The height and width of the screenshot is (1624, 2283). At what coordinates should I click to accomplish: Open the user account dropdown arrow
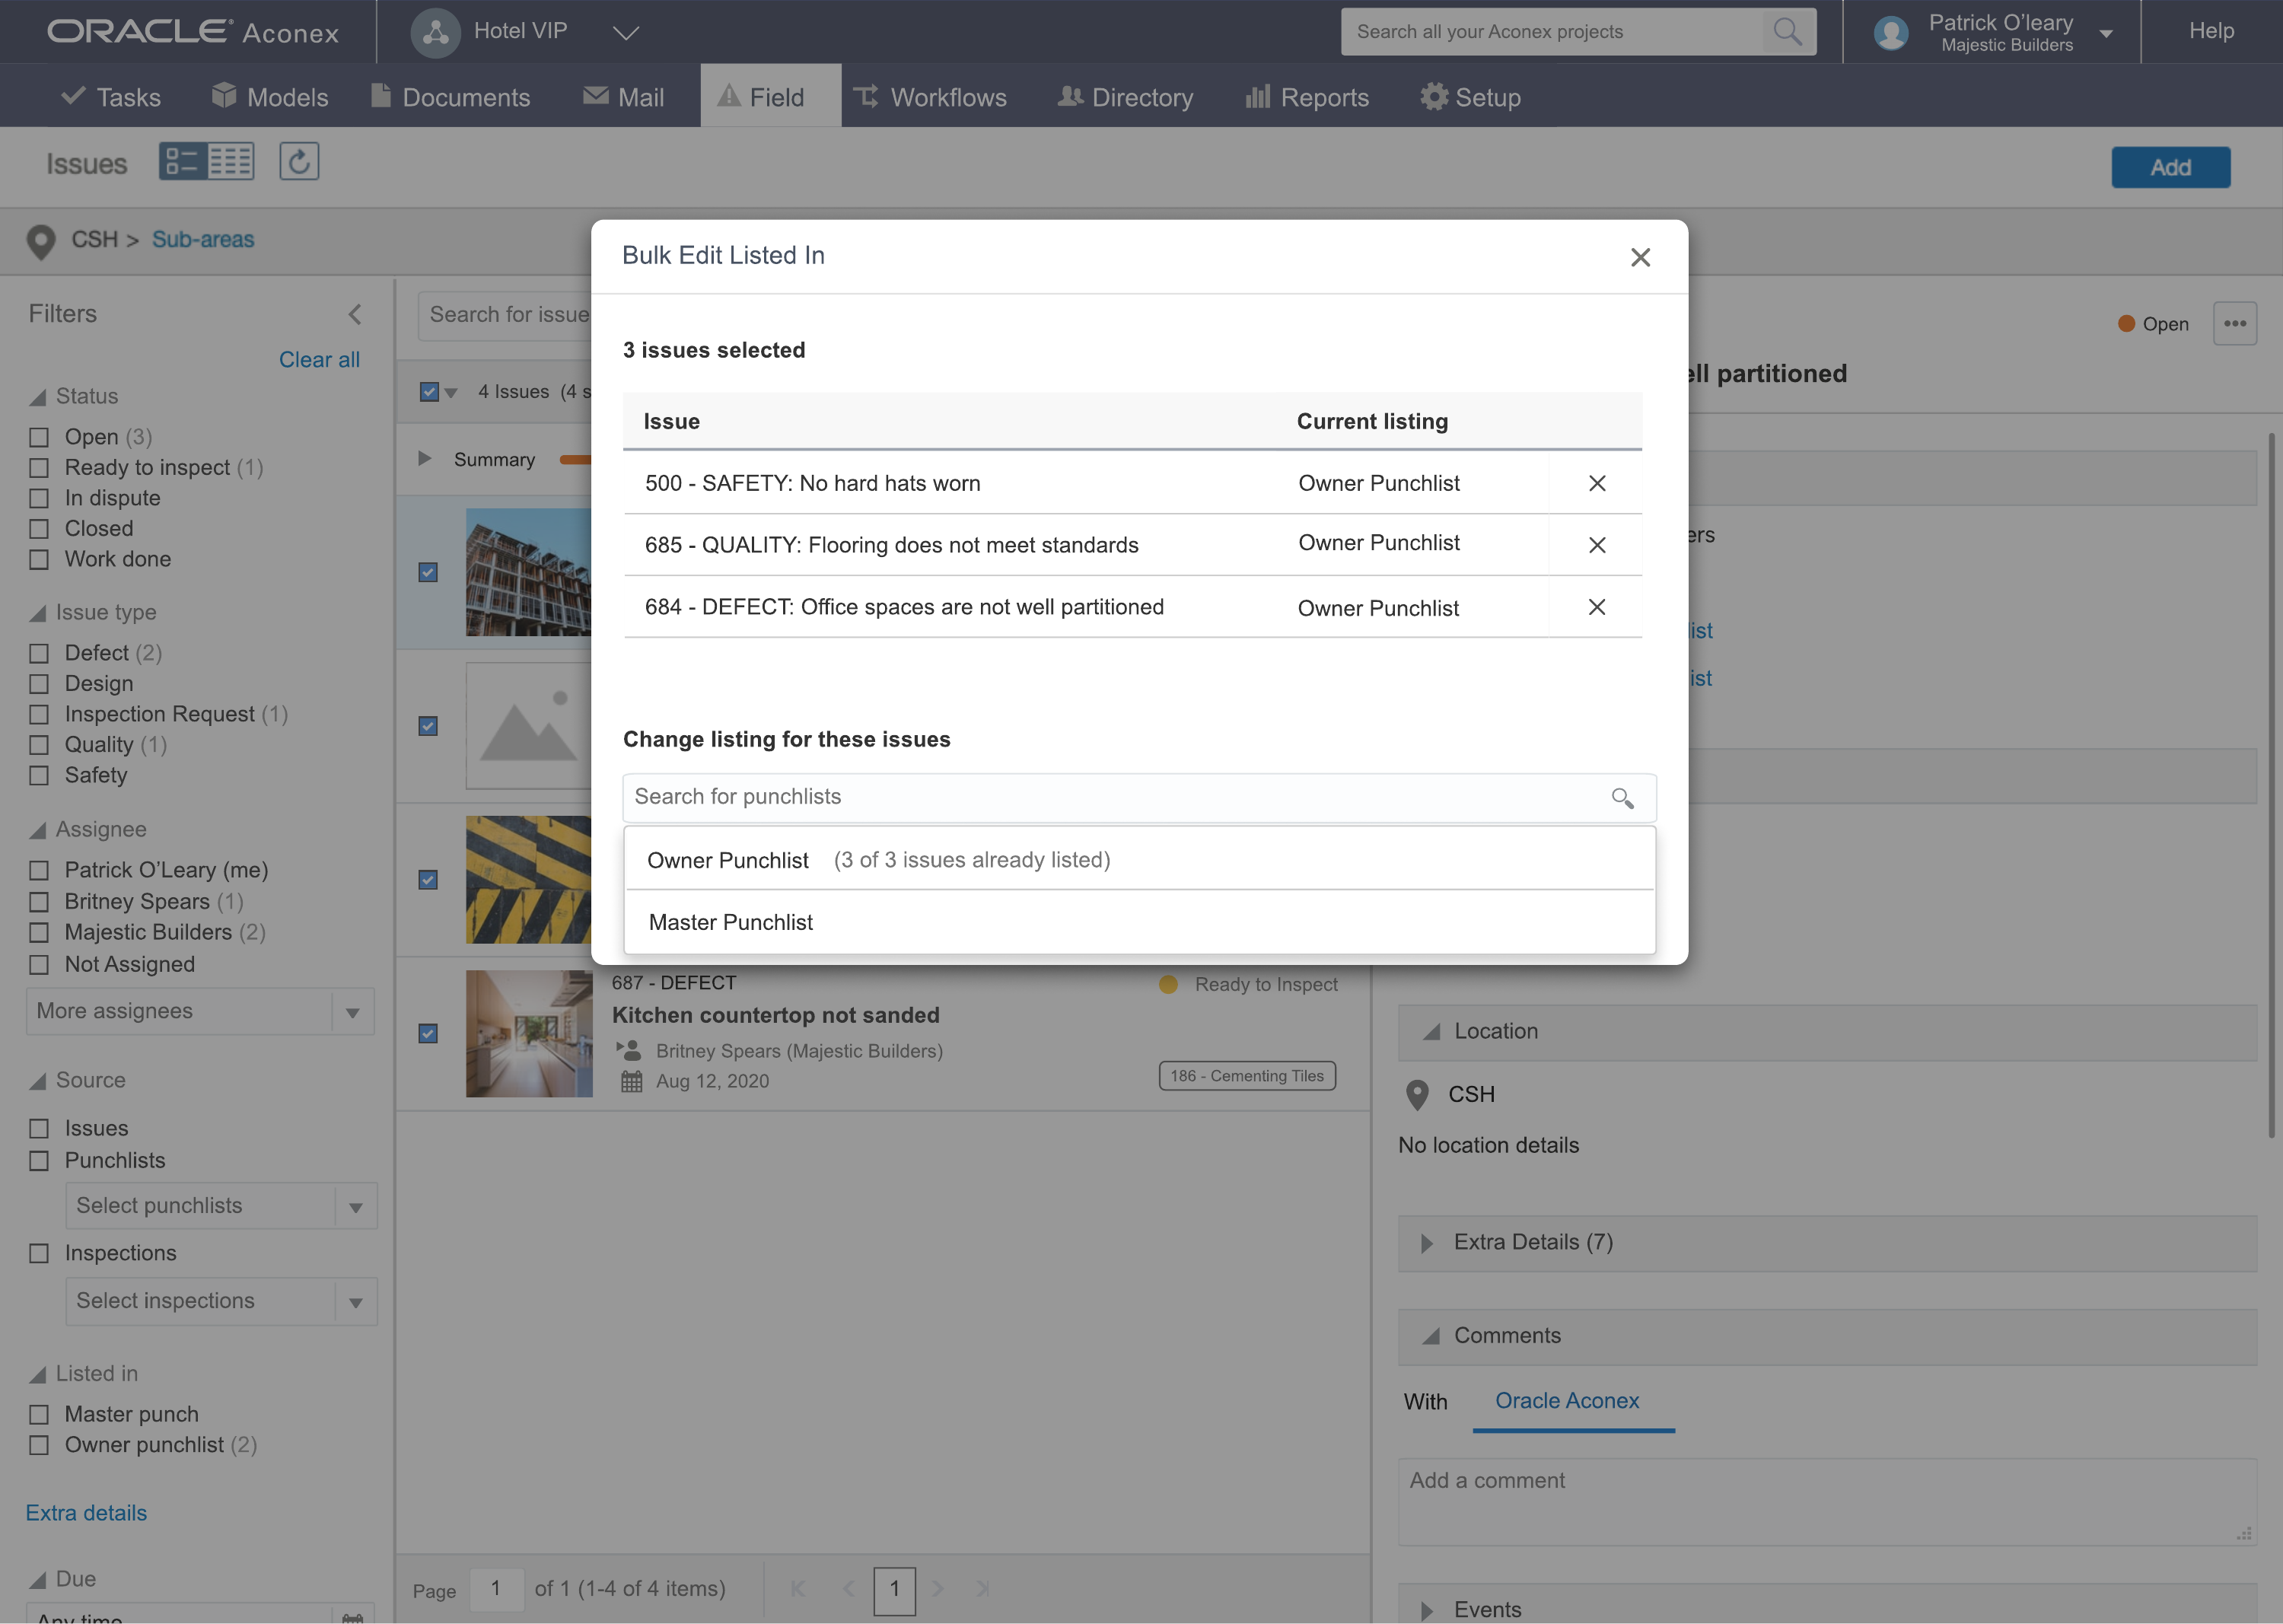point(2106,33)
